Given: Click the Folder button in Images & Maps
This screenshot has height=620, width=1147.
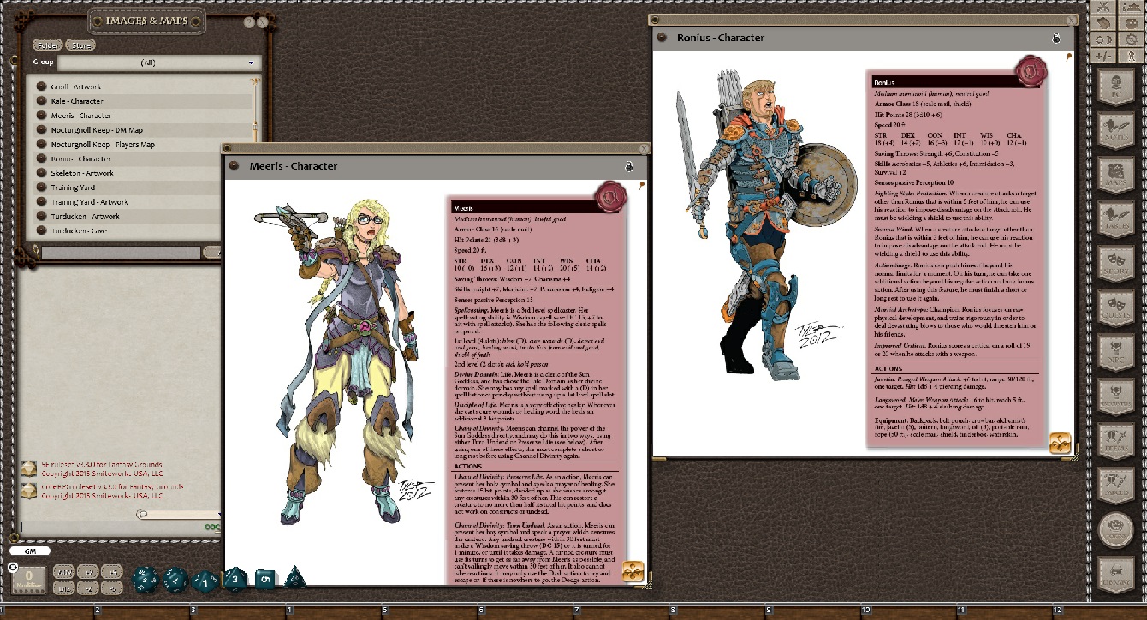Looking at the screenshot, I should click(x=46, y=45).
